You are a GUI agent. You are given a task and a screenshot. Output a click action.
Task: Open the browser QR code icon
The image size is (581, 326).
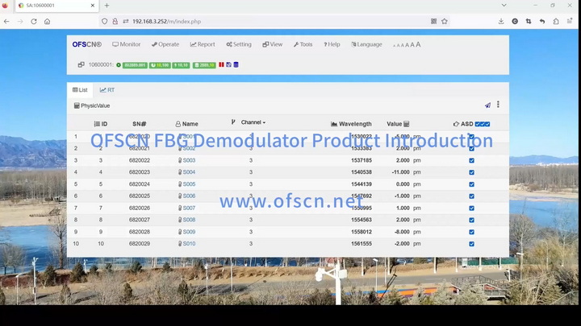click(x=433, y=22)
